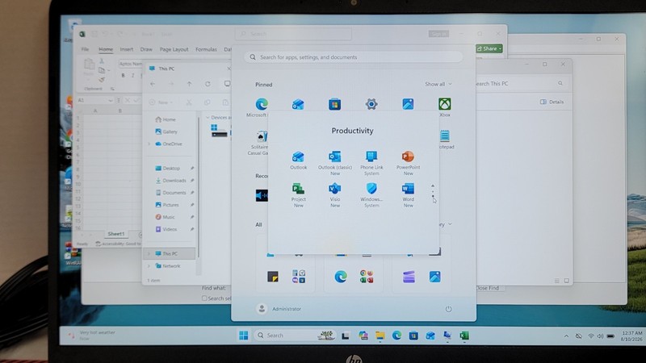646x363 pixels.
Task: Go to Home in File Explorer sidebar
Action: 166,119
